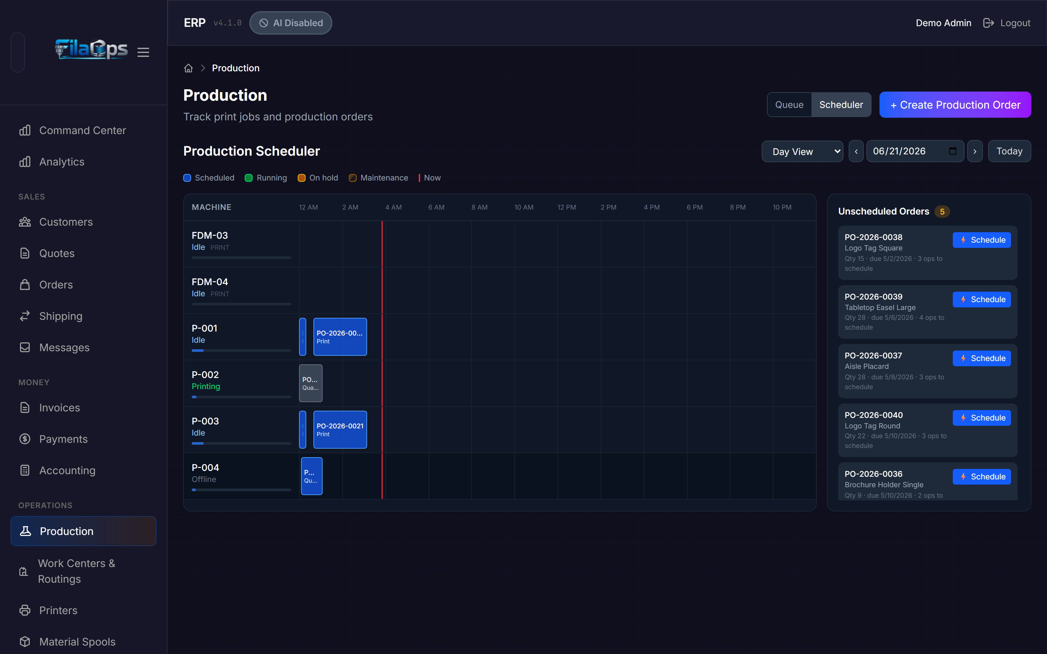1047x654 pixels.
Task: Open PO-2026-00... Print block on P-001
Action: point(340,337)
